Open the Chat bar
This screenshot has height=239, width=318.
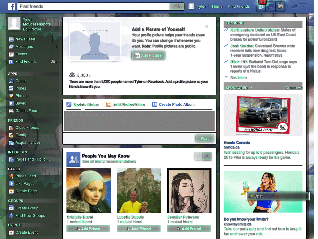278,196
